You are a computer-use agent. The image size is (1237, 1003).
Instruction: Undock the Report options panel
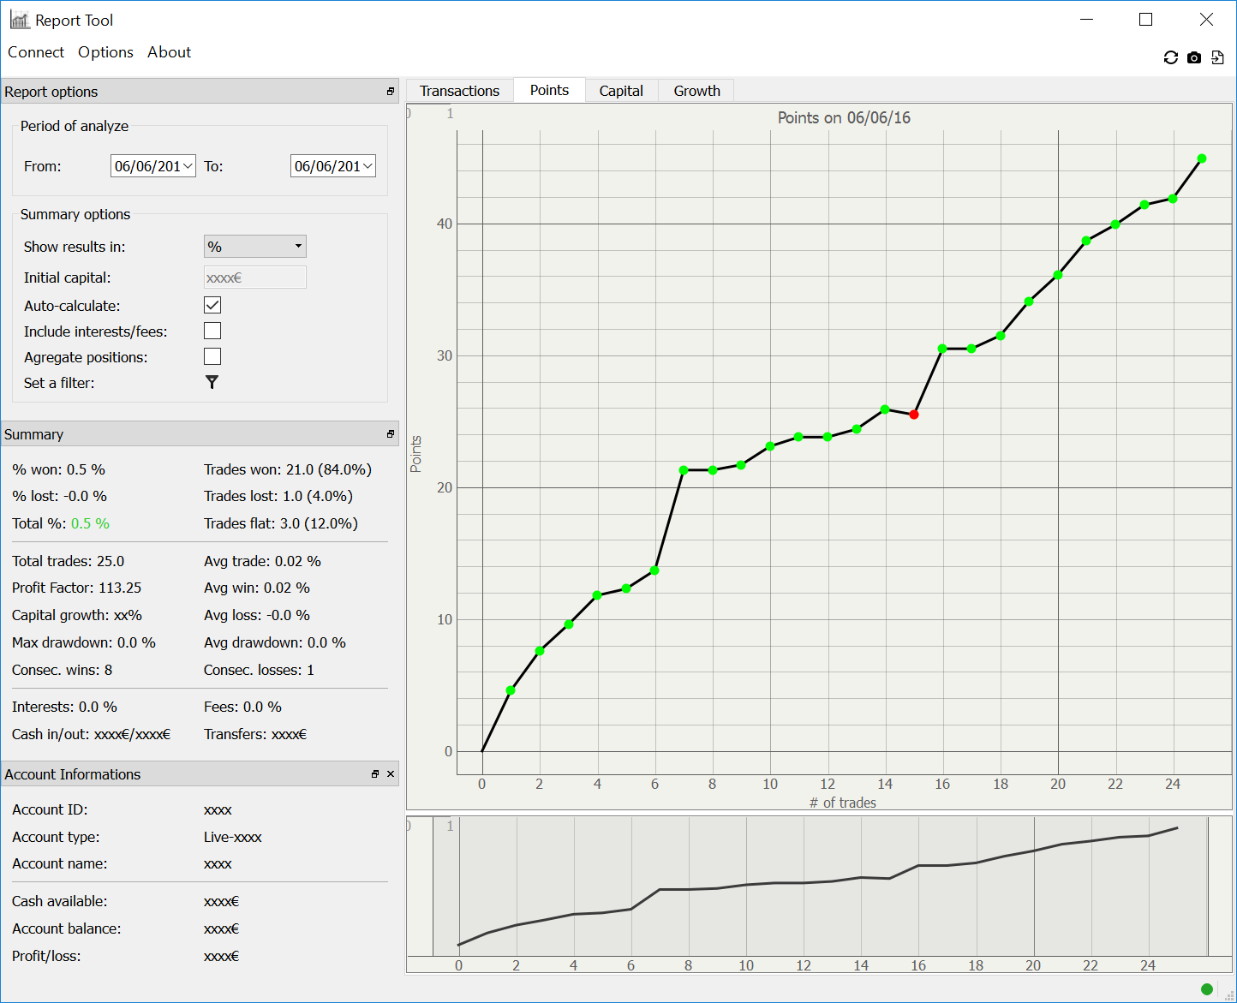click(391, 92)
